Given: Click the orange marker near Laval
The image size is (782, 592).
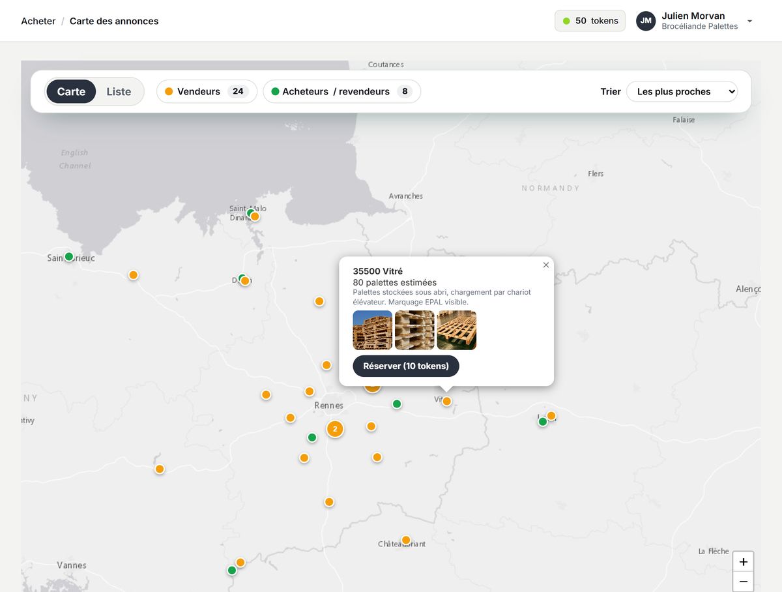Looking at the screenshot, I should pyautogui.click(x=551, y=415).
